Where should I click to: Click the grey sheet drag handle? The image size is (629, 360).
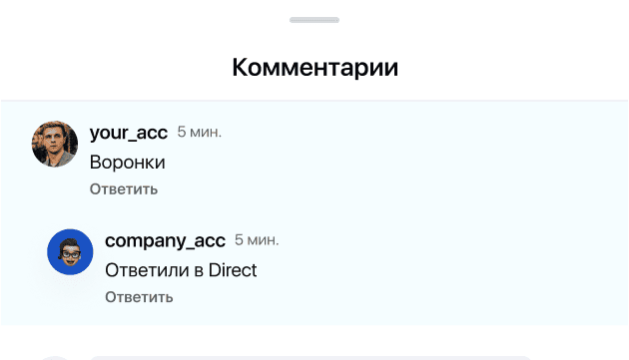(x=314, y=20)
